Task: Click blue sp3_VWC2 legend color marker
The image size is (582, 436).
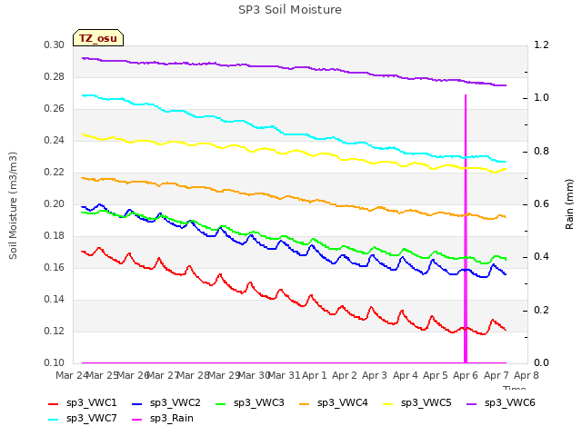Action: 137,403
